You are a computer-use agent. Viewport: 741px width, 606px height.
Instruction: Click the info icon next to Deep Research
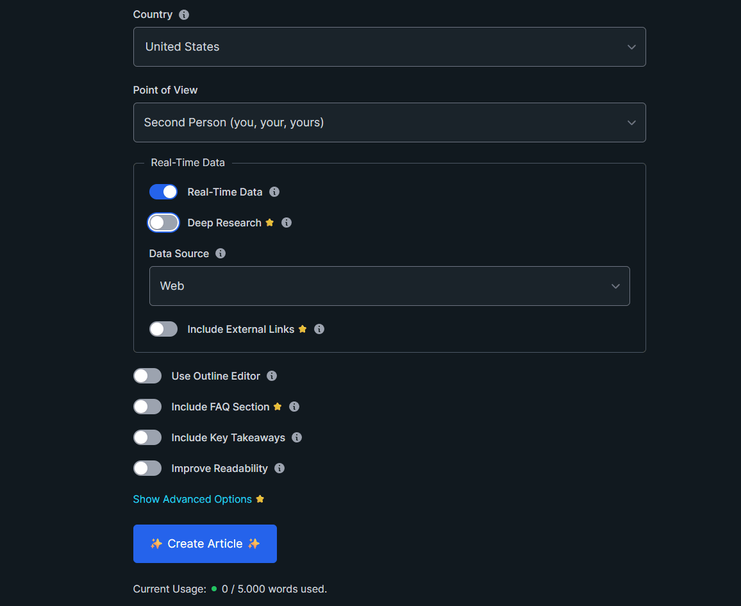pyautogui.click(x=287, y=223)
